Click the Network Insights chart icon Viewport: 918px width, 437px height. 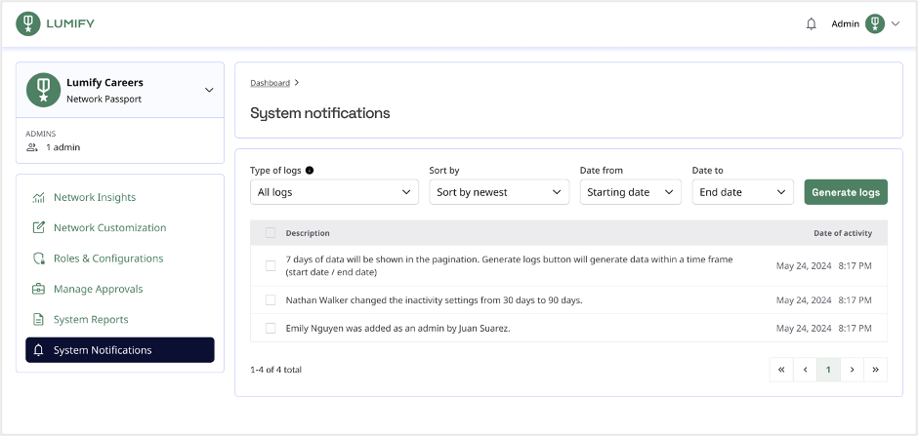click(x=39, y=198)
